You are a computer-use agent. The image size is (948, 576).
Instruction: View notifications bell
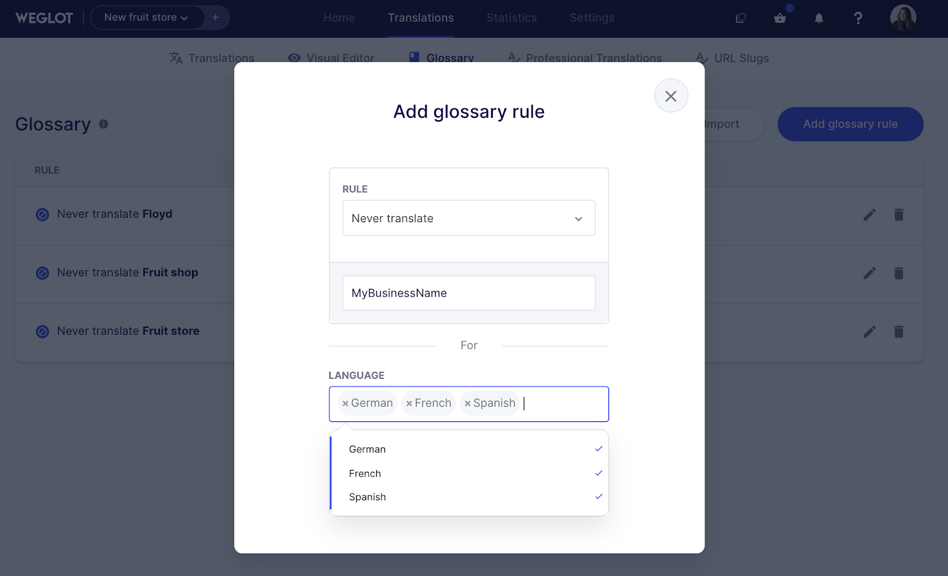coord(819,18)
